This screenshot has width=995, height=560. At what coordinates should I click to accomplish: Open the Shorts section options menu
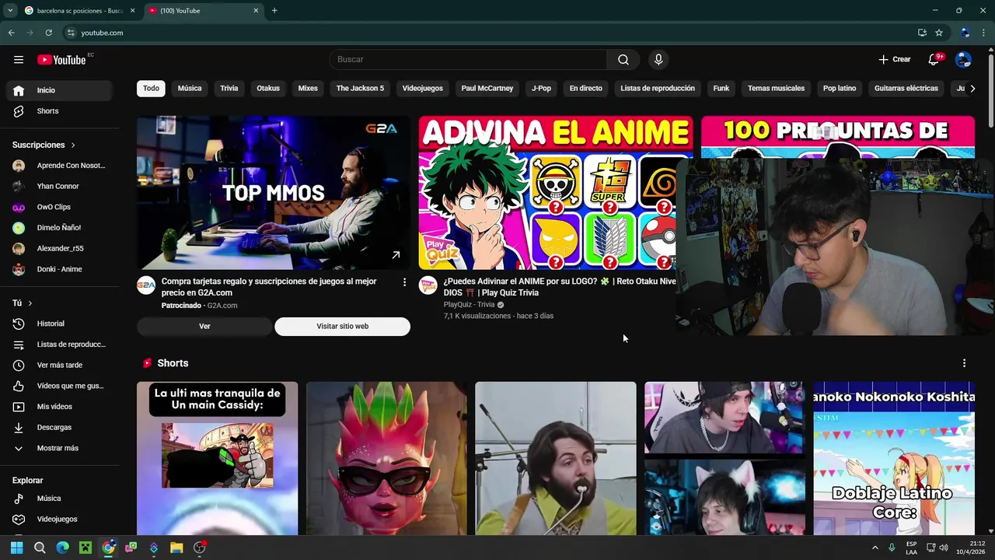tap(964, 363)
